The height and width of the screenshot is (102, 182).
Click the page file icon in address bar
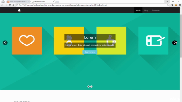coord(17,5)
